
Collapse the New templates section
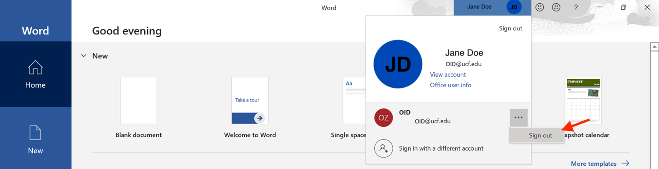coord(83,56)
